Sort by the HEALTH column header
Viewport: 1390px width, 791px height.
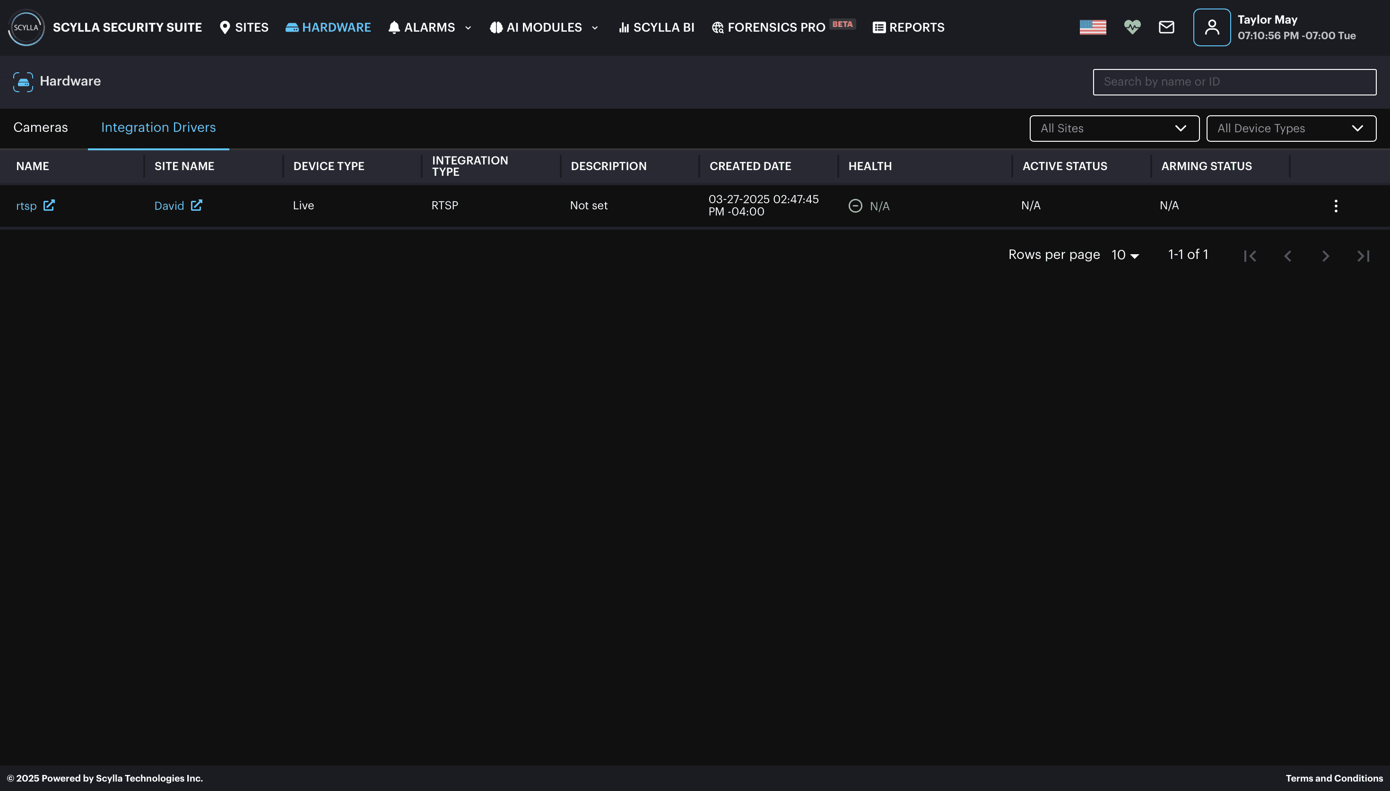(x=870, y=166)
